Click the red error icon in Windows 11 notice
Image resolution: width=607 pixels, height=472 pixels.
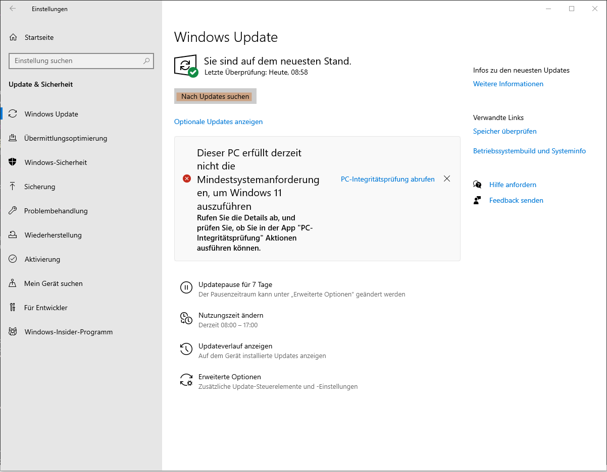187,179
